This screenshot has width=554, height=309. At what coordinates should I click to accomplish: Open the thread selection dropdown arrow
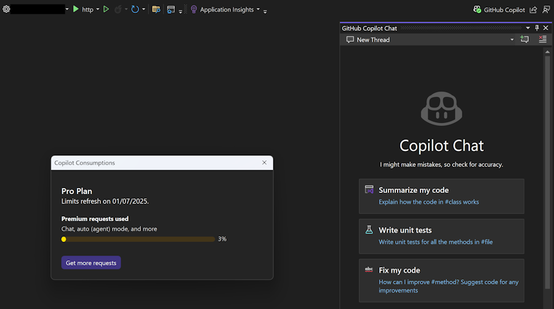512,40
